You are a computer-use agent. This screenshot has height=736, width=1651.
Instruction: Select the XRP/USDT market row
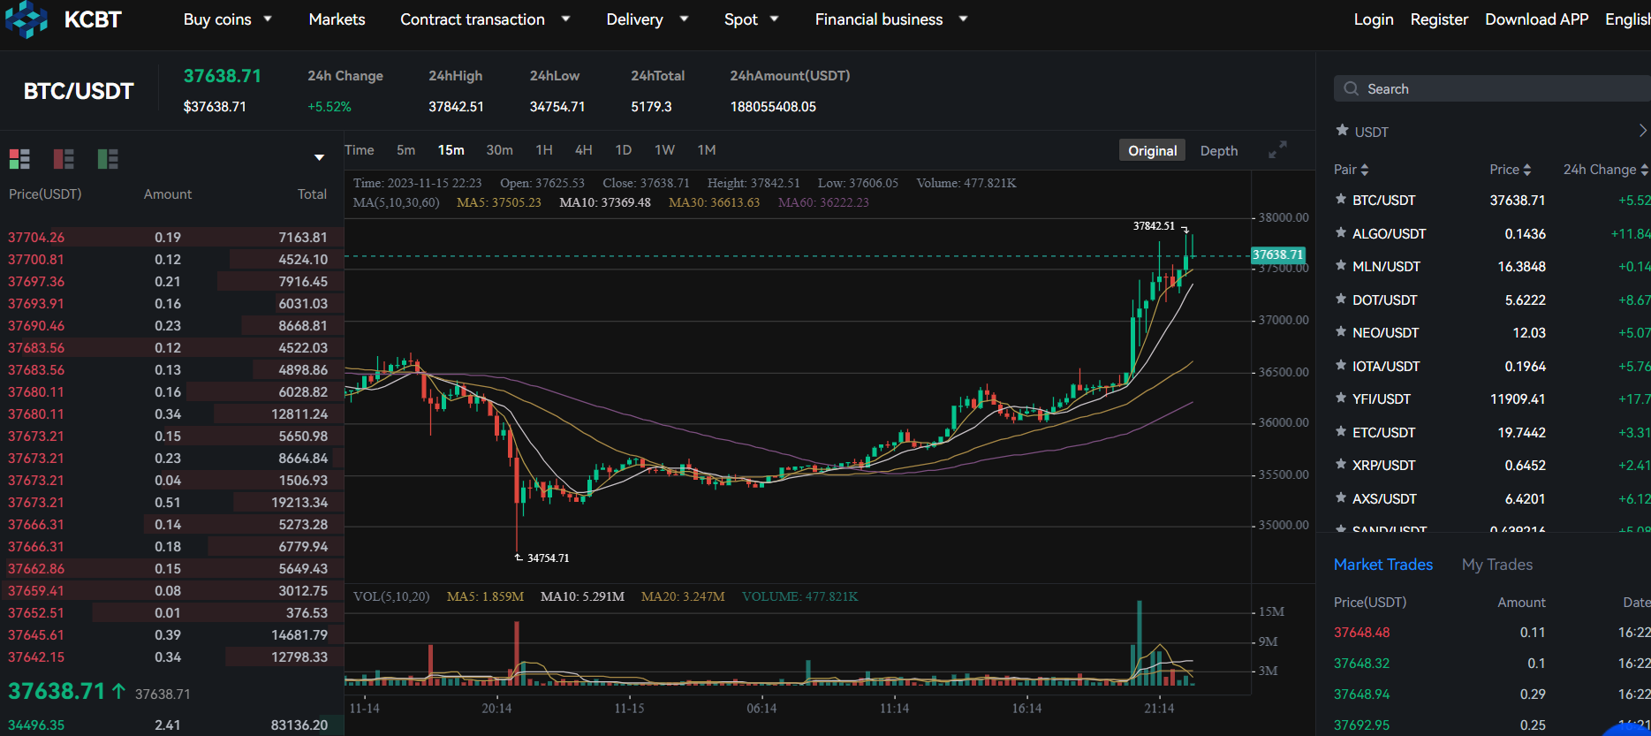(1492, 465)
